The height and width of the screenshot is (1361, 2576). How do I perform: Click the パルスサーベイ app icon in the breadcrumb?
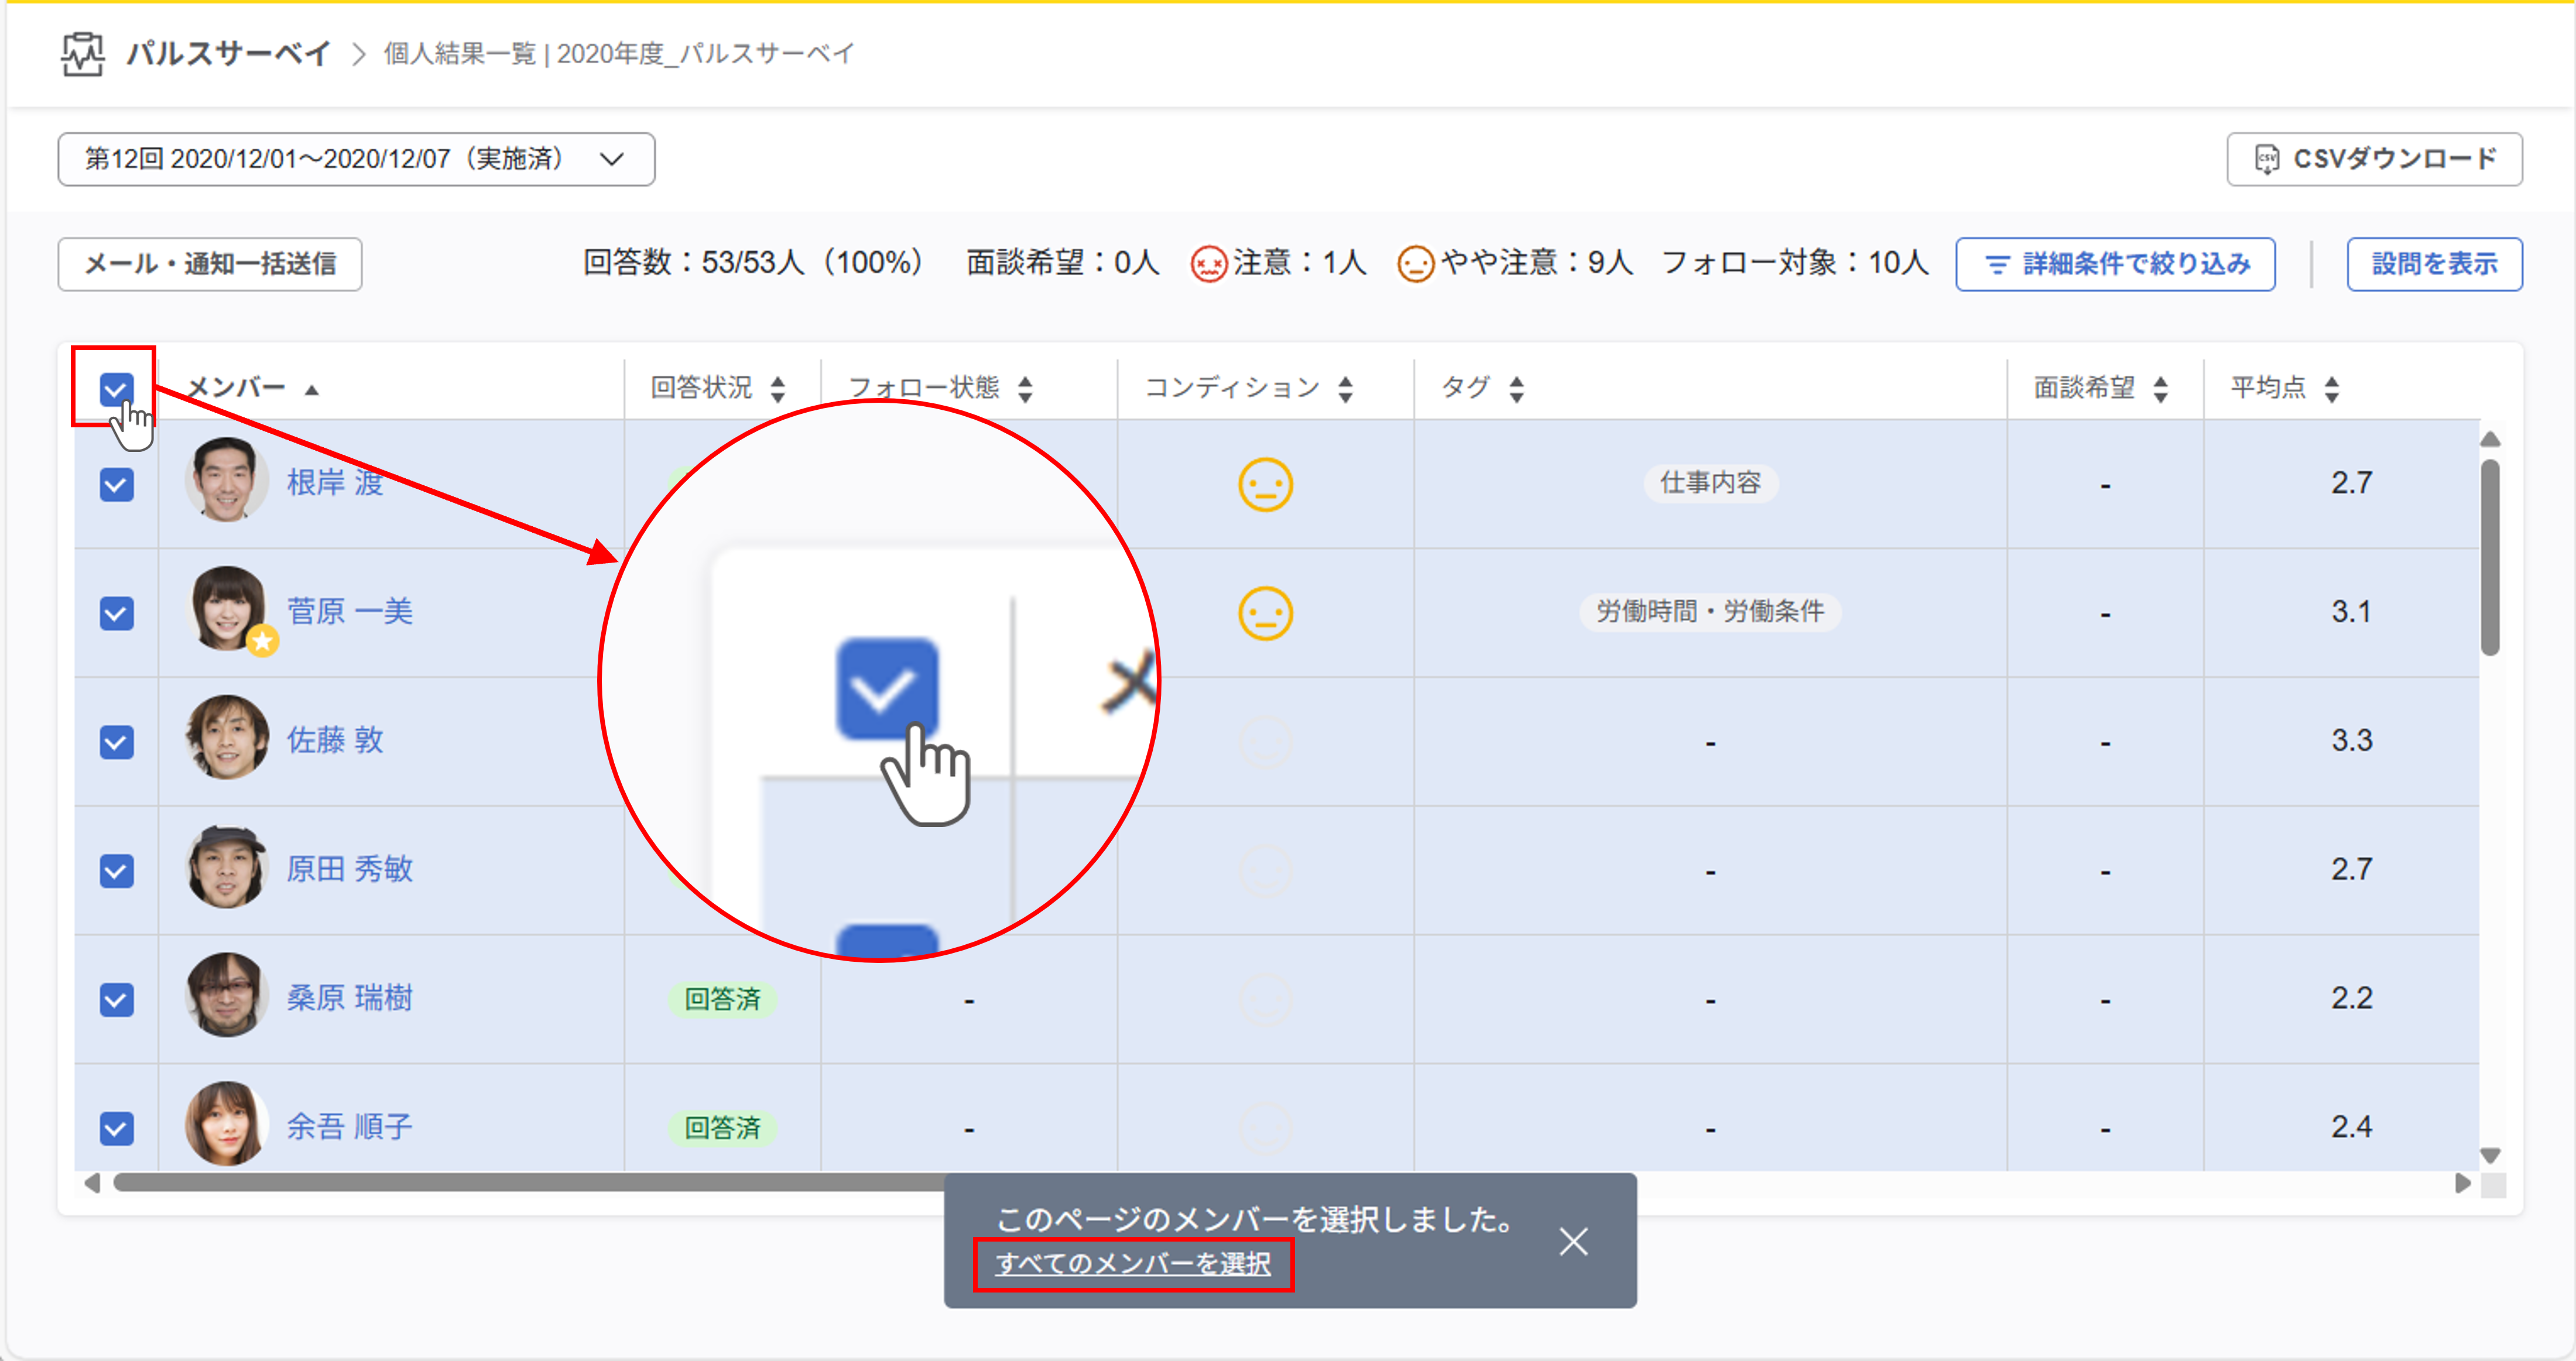[82, 55]
